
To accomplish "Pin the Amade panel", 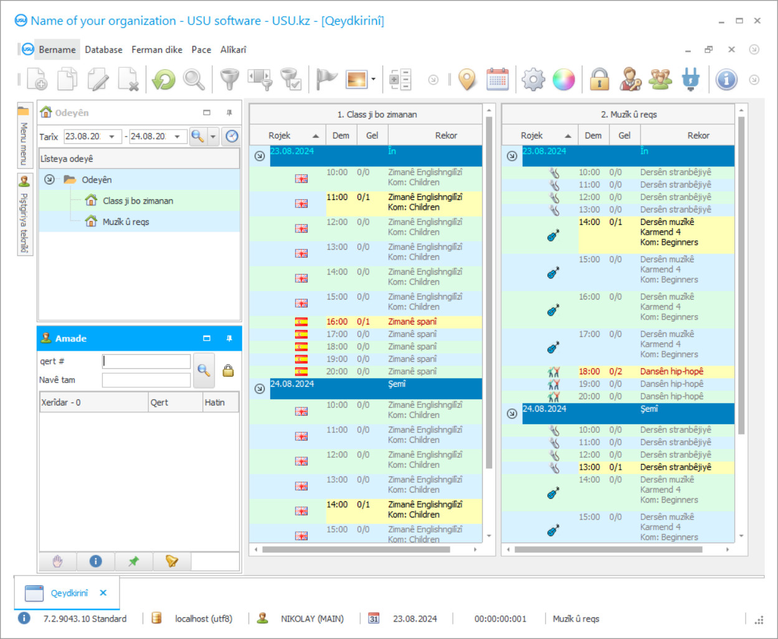I will pyautogui.click(x=229, y=338).
